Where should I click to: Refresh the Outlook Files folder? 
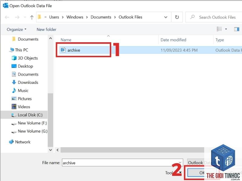[177, 17]
